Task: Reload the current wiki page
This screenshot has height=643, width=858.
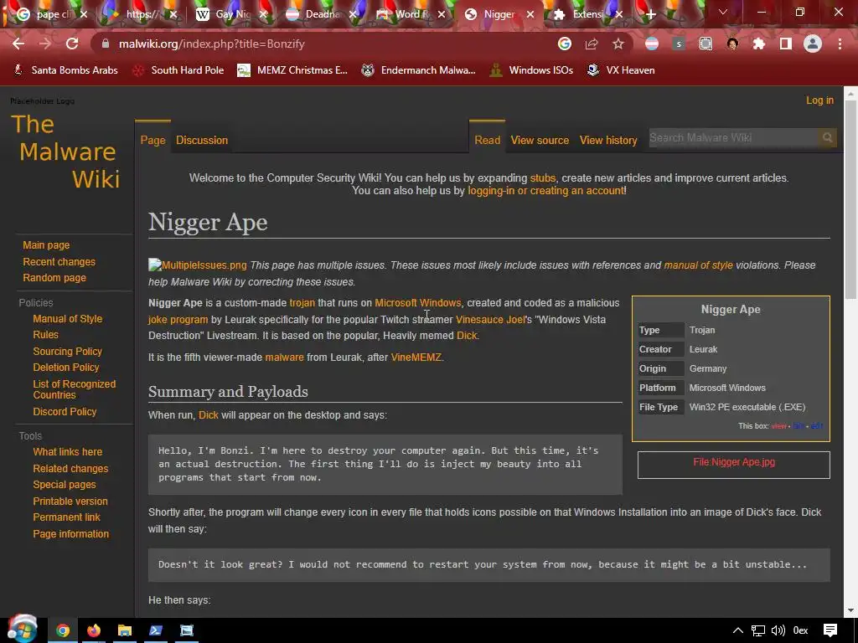Action: click(72, 44)
